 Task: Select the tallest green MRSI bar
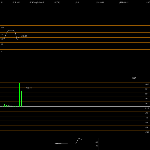point(19,95)
